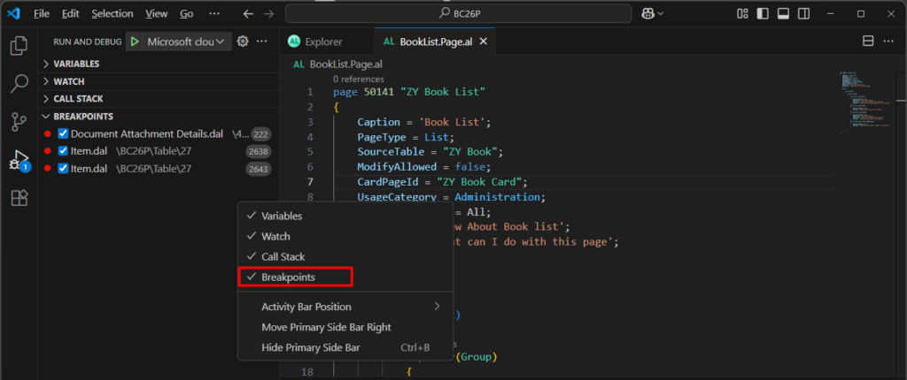Open the Explorer view in activity bar

point(19,45)
